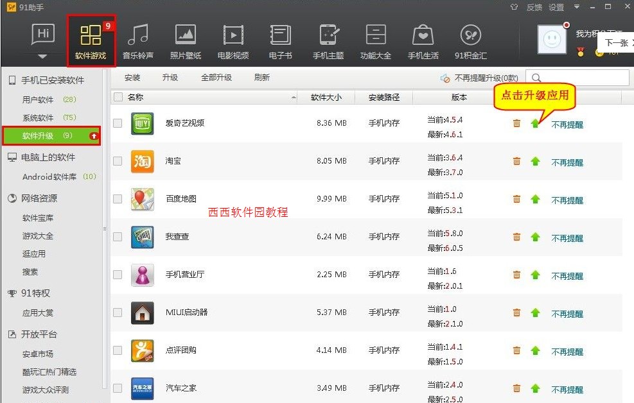Tick the checkbox for 手机营业厅
The image size is (634, 403).
(x=118, y=275)
